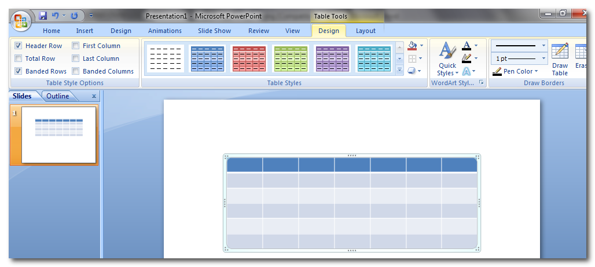
Task: Open the Layout tab under Table Tools
Action: (x=365, y=31)
